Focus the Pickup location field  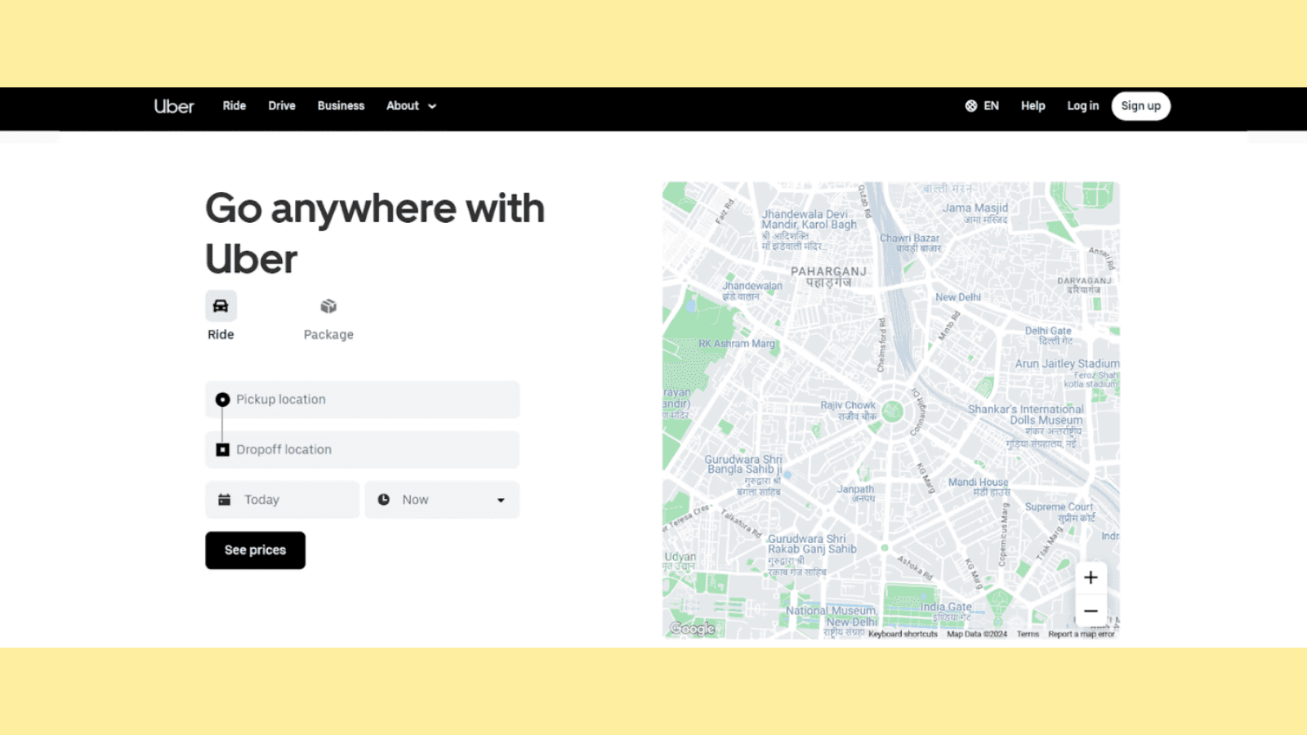point(362,399)
